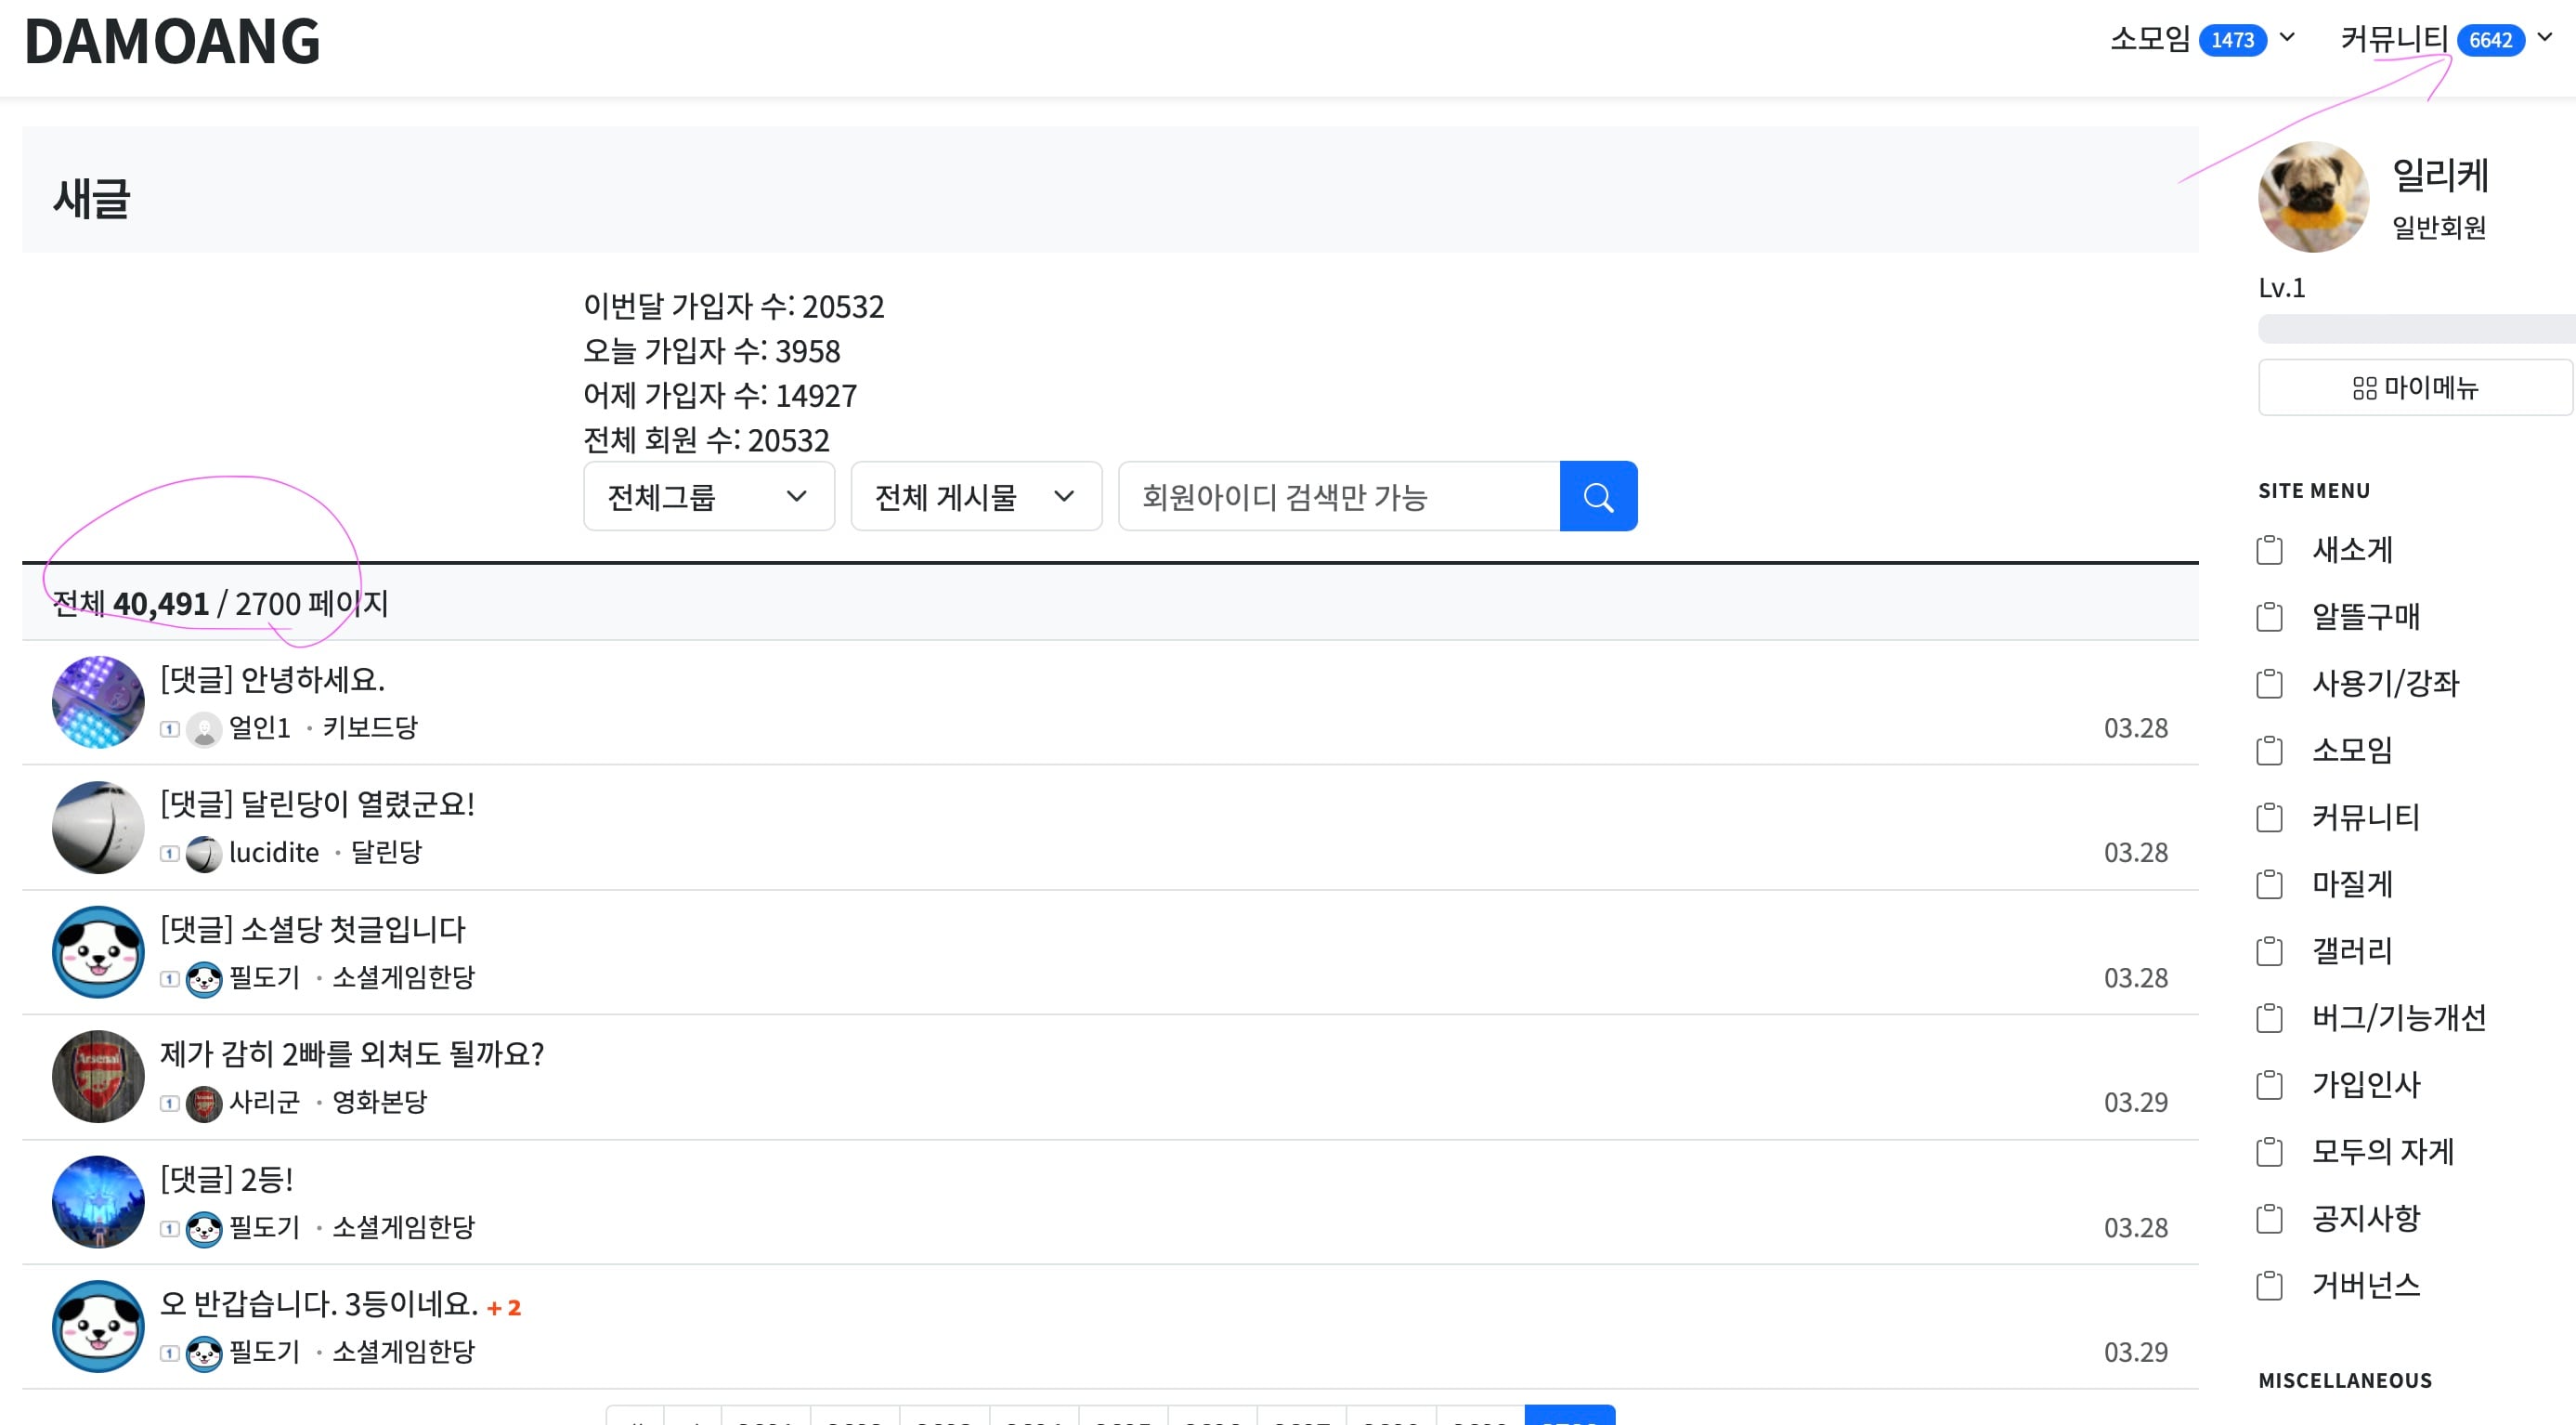Click the clipboard icon beside 버그/기능개선
The image size is (2576, 1425).
(2269, 1018)
